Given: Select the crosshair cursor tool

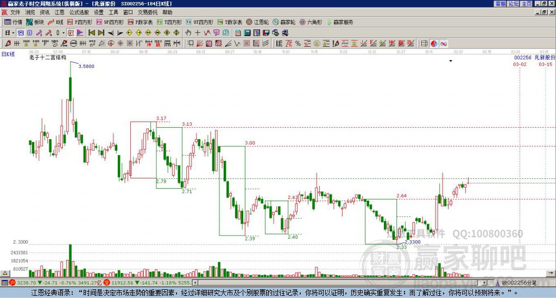Looking at the screenshot, I should [198, 33].
